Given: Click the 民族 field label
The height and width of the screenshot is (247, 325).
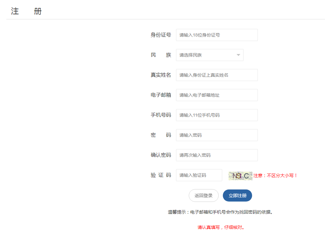Looking at the screenshot, I should point(161,55).
